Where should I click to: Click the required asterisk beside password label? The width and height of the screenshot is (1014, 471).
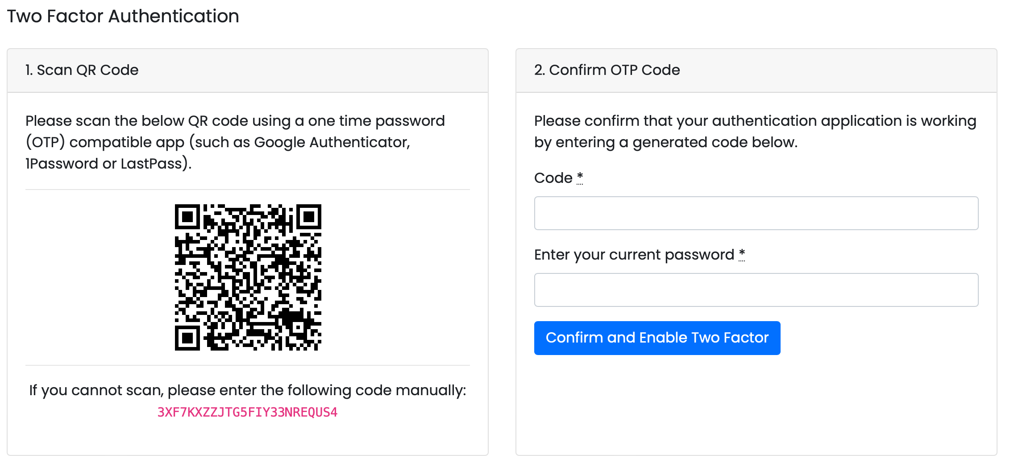[x=742, y=254]
